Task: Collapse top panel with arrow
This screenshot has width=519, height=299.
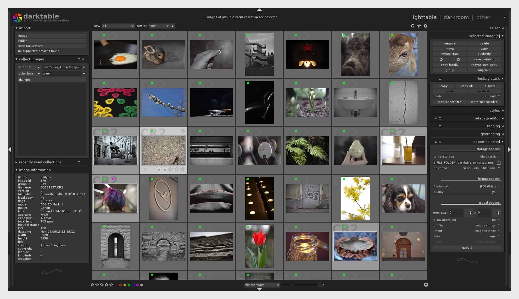Action: (259, 10)
